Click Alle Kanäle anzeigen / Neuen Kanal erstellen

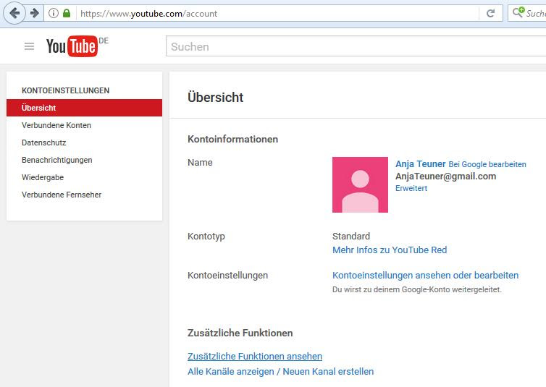[x=281, y=372]
